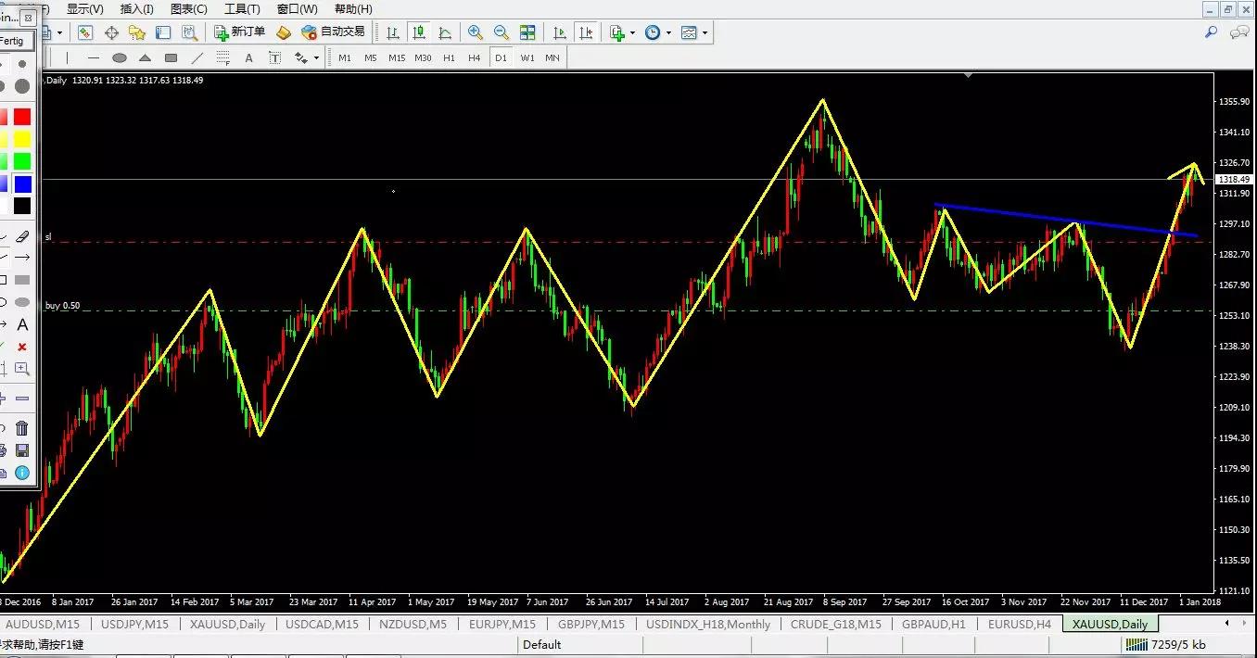The width and height of the screenshot is (1257, 658).
Task: Zoom out on the chart
Action: click(502, 32)
